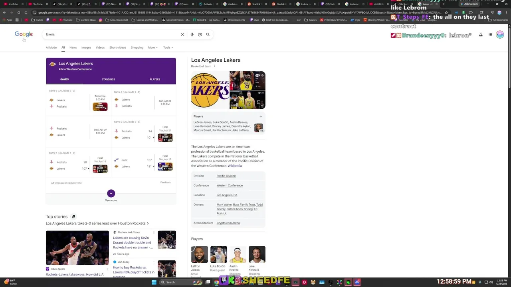Image resolution: width=511 pixels, height=287 pixels.
Task: Click the Ask Gemini button
Action: pyautogui.click(x=469, y=4)
